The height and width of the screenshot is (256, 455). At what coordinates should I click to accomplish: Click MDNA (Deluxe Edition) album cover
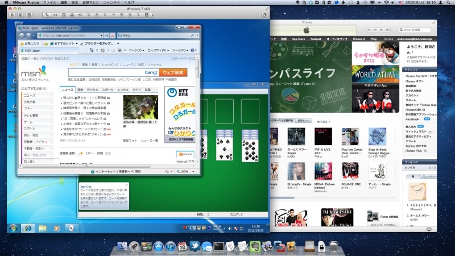coord(323,171)
